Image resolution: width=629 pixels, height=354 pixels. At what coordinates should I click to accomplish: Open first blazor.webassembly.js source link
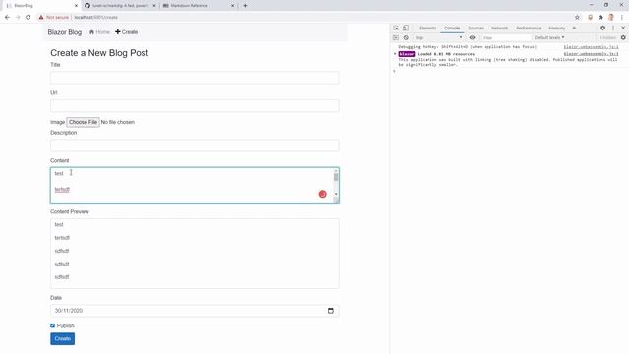[591, 47]
